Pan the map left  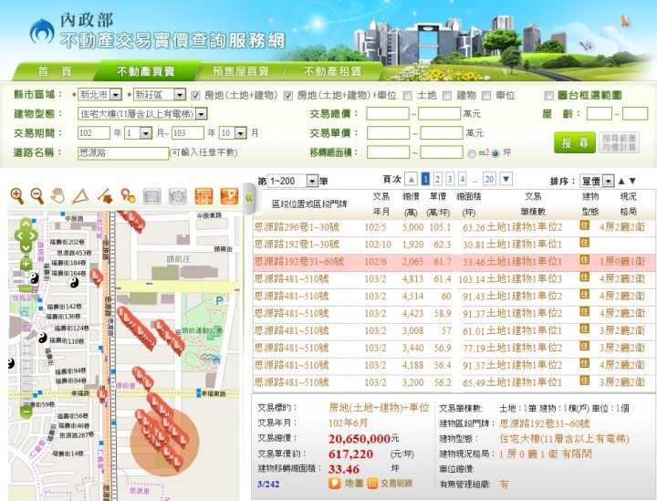click(x=18, y=235)
